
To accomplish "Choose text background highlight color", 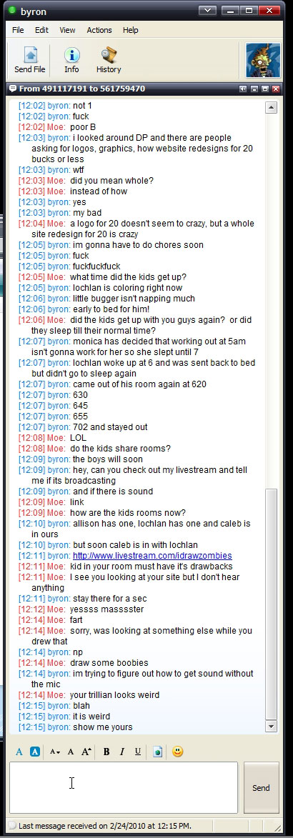I will coord(35,752).
